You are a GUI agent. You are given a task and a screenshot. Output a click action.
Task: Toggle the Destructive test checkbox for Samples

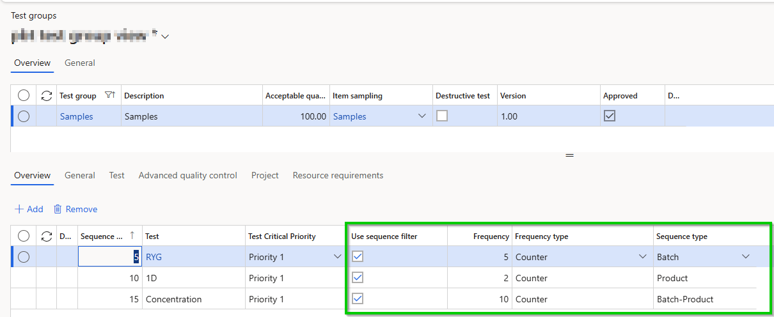coord(442,116)
